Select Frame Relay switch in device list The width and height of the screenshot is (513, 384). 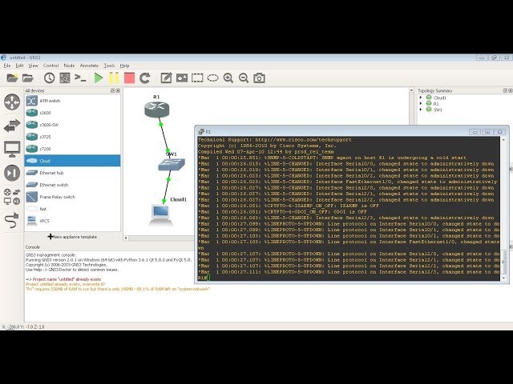73,197
